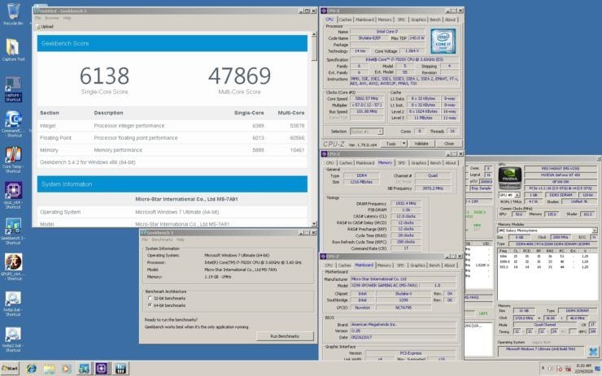Click the Validate button in CPU-Z

click(421, 144)
